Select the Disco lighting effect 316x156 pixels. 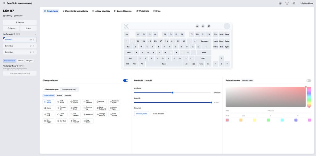[48, 108]
